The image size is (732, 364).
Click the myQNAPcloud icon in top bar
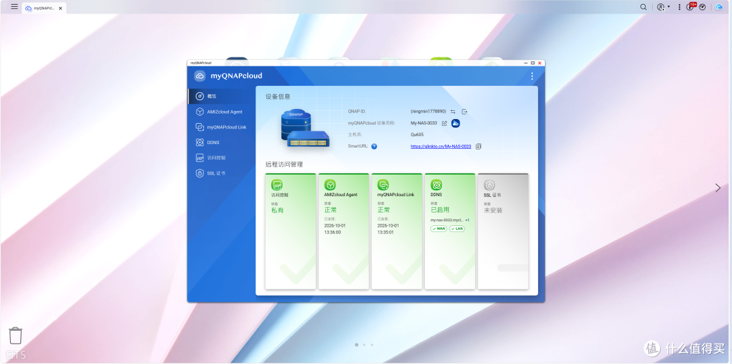click(x=719, y=7)
